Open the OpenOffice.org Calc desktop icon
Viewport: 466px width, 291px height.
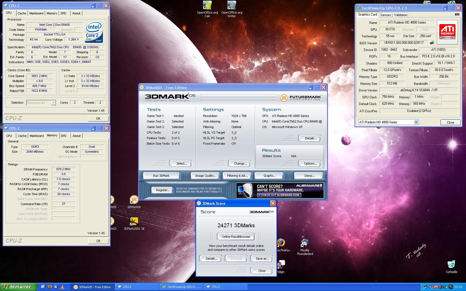(207, 5)
